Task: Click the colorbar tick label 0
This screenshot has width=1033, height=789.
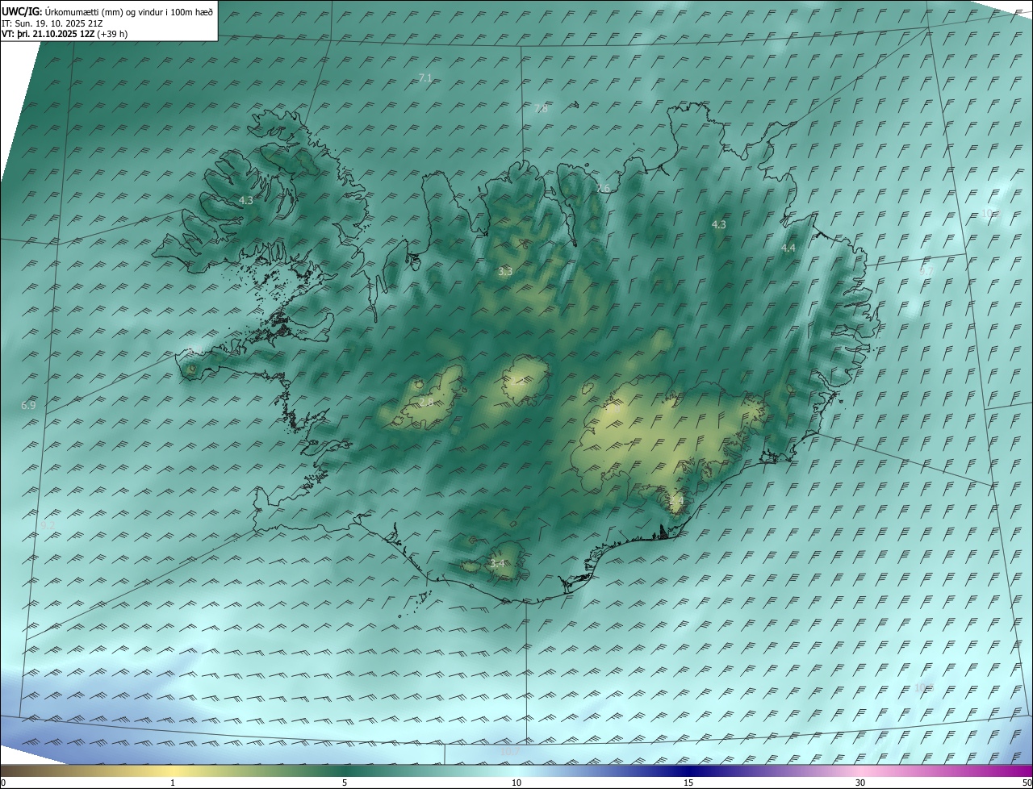Action: (3, 783)
